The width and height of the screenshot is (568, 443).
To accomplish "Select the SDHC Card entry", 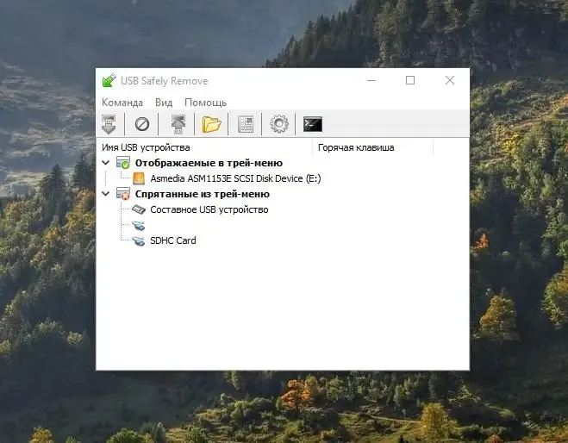I will (x=173, y=240).
